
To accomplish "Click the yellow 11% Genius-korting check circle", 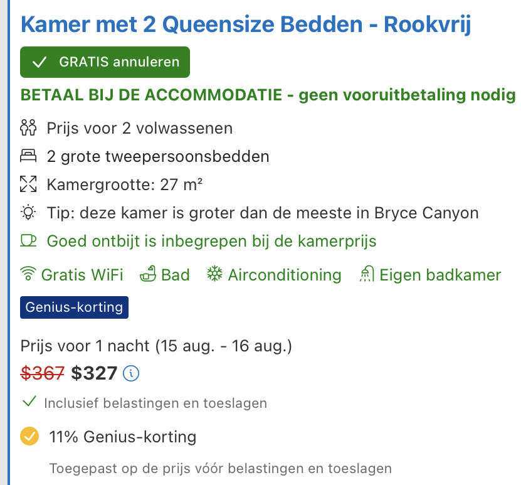I will click(29, 436).
